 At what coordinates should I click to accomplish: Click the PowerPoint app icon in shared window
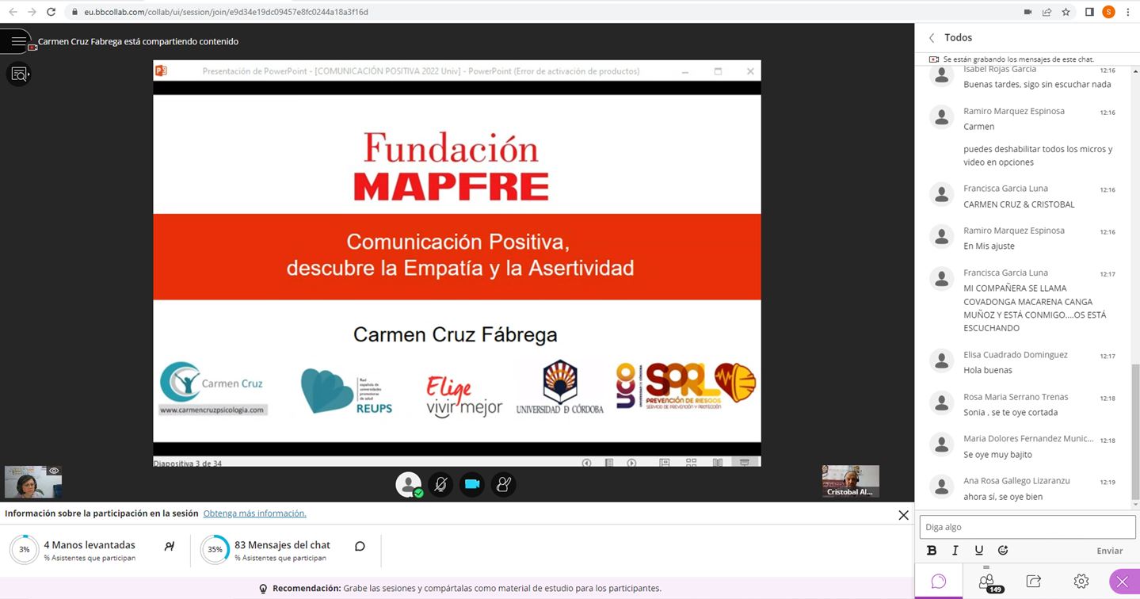(x=162, y=71)
